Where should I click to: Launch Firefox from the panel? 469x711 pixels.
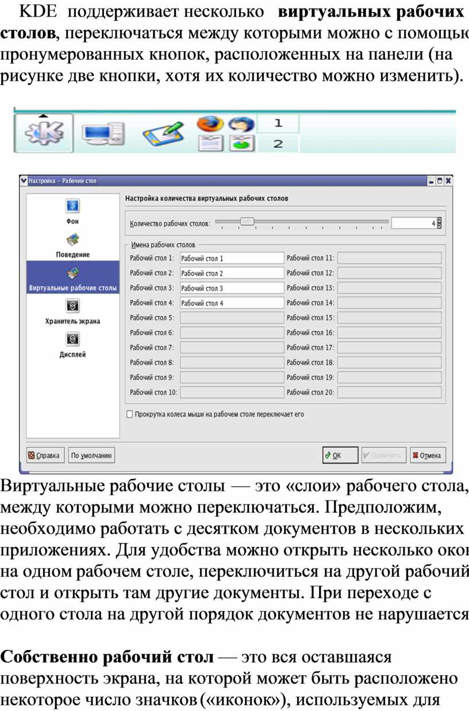[x=209, y=124]
